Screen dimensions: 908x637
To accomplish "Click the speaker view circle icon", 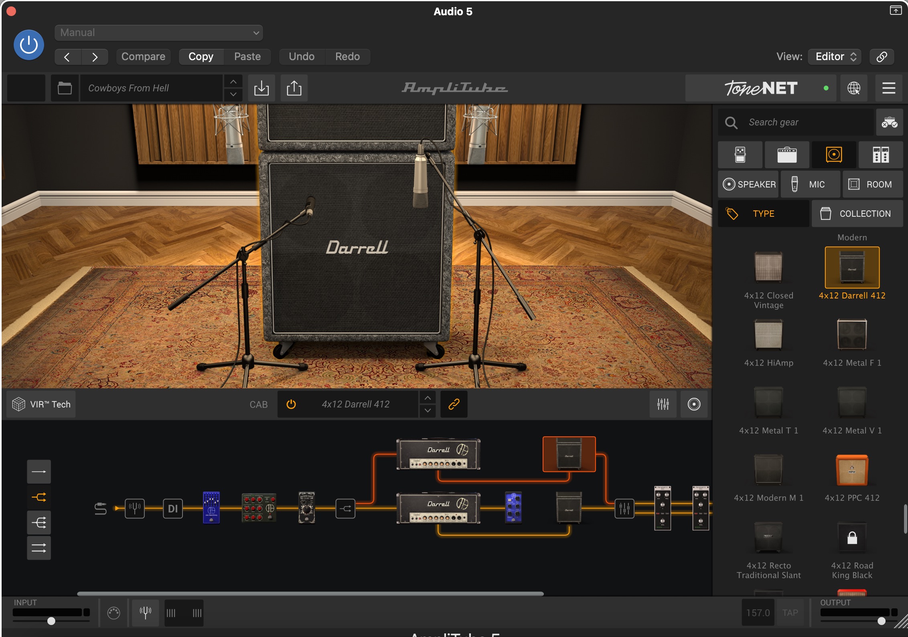I will point(694,404).
